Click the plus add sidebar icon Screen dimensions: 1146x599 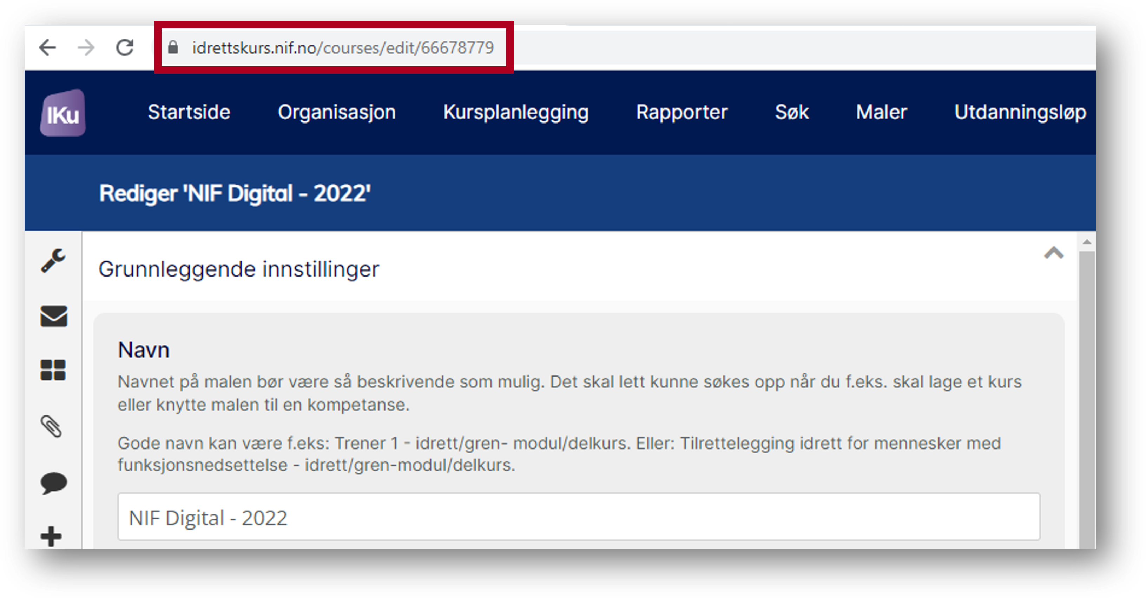coord(51,536)
